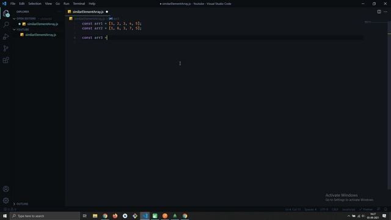Click the Split Editor Right icon
Screen dimensions: 391x220
click(x=379, y=12)
